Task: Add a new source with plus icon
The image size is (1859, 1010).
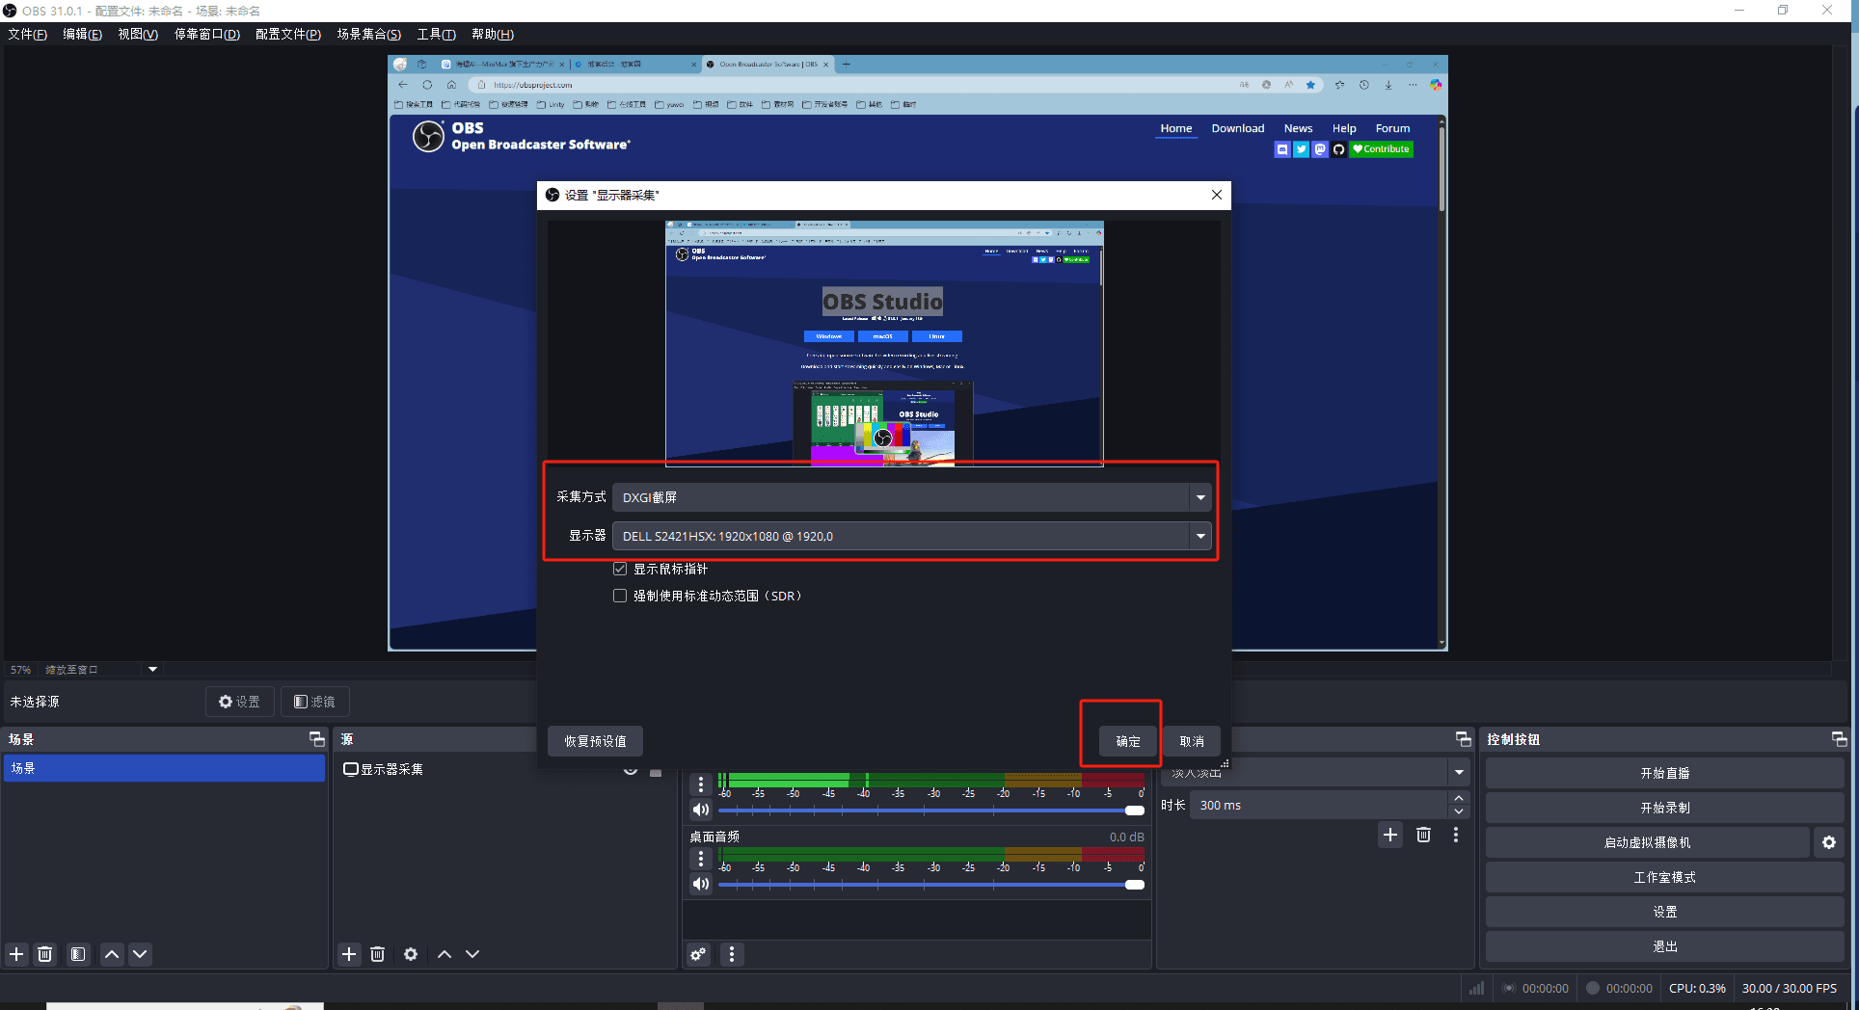Action: [x=349, y=954]
